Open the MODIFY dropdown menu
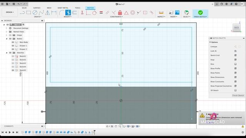The height and width of the screenshot is (138, 246). click(x=68, y=17)
